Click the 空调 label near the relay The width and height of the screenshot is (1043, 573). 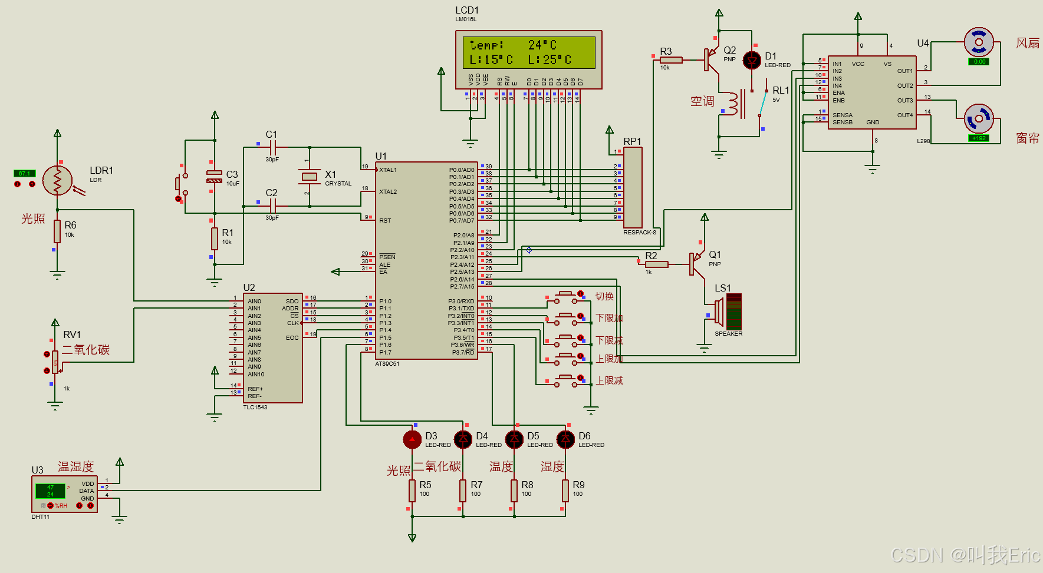tap(702, 101)
